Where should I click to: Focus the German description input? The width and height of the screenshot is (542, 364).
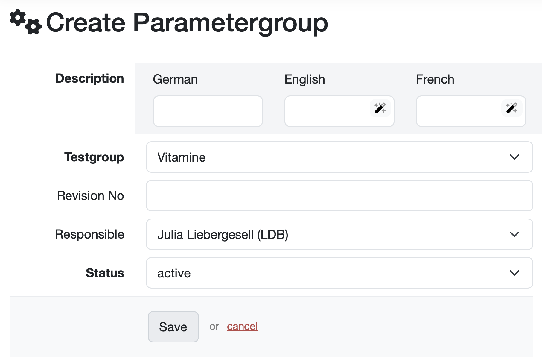208,111
